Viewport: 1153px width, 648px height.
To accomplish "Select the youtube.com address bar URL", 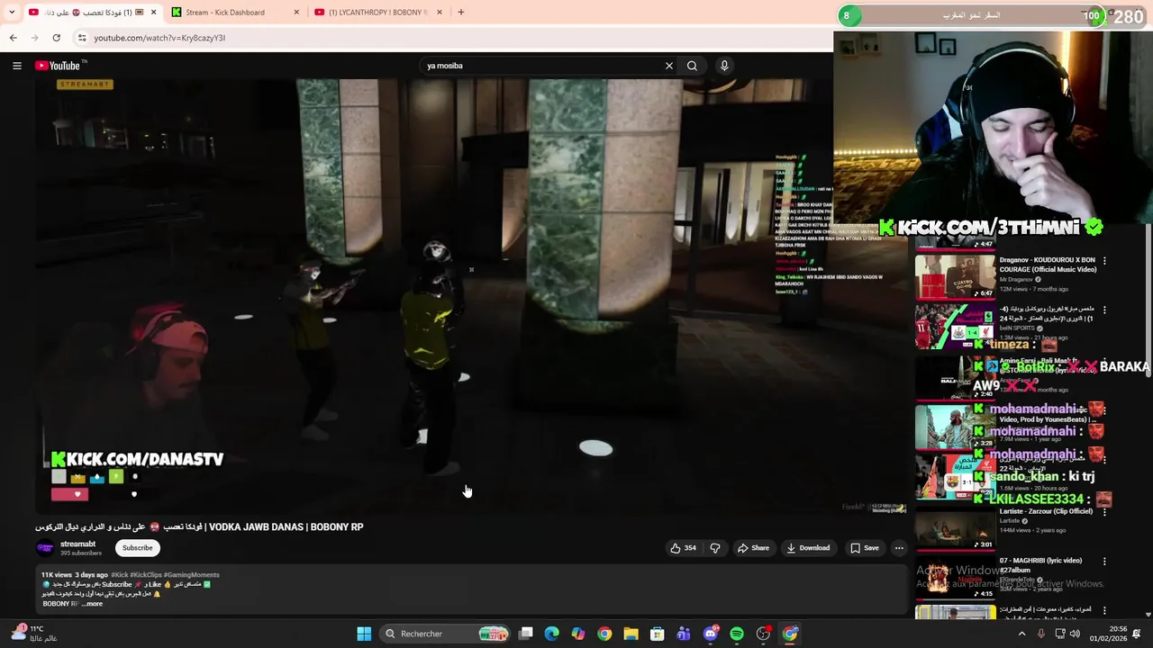I will 159,38.
